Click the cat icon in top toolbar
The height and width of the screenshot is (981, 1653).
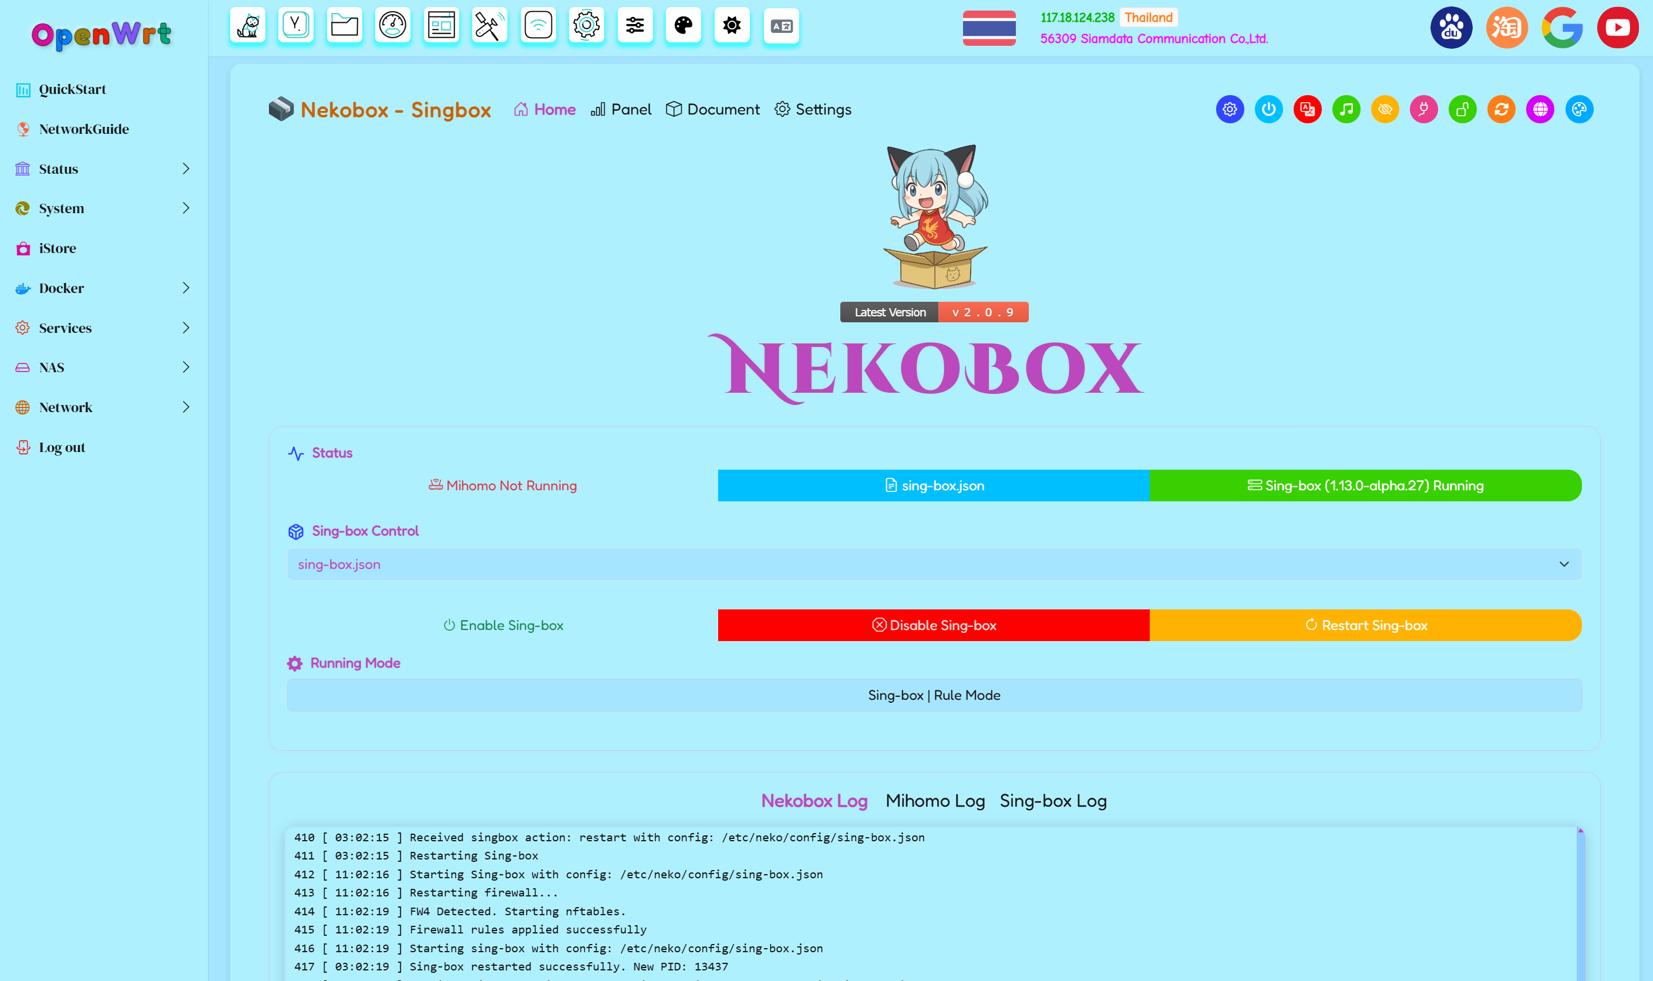click(x=248, y=26)
